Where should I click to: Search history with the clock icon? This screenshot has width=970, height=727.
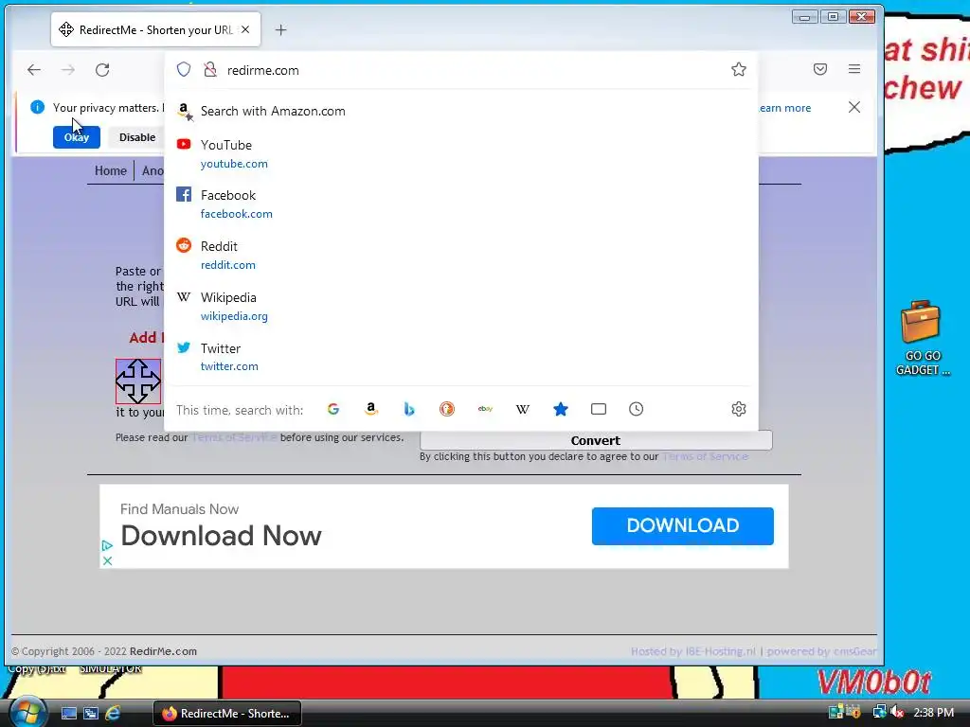(636, 409)
